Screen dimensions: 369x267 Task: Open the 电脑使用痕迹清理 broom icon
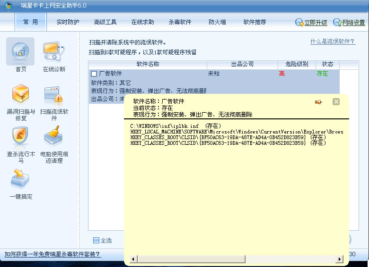click(x=53, y=135)
